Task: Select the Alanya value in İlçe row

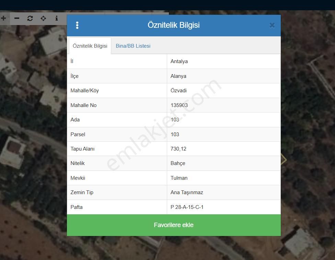Action: (178, 76)
